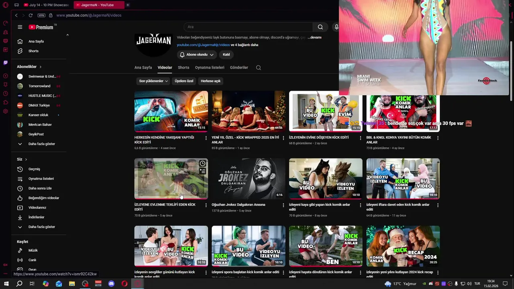The image size is (514, 289).
Task: Open Tomorrowland subscription channel
Action: [x=39, y=86]
